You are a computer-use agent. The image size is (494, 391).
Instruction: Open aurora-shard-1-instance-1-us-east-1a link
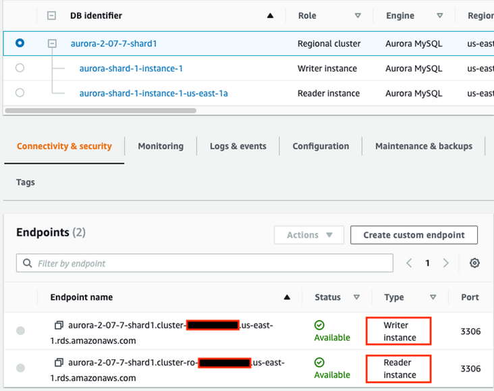click(153, 93)
